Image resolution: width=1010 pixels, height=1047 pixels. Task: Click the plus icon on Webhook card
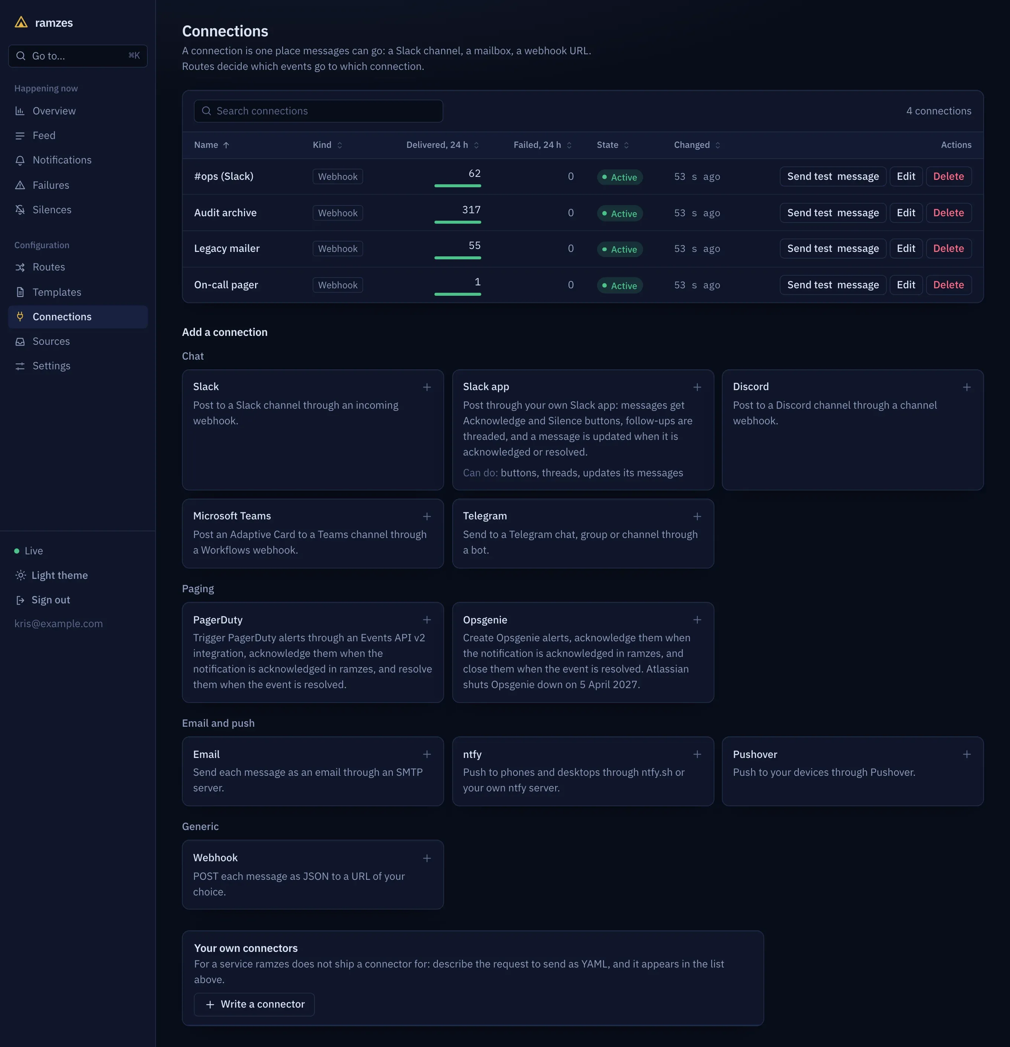[427, 858]
